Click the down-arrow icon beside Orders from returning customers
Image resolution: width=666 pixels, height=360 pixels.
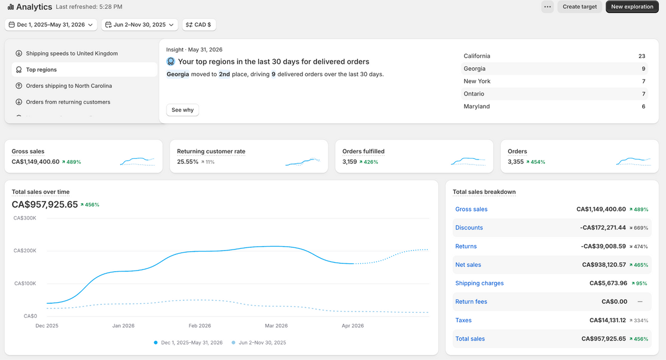click(19, 102)
